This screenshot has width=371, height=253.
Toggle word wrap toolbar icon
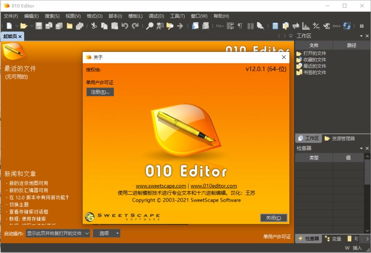point(230,26)
